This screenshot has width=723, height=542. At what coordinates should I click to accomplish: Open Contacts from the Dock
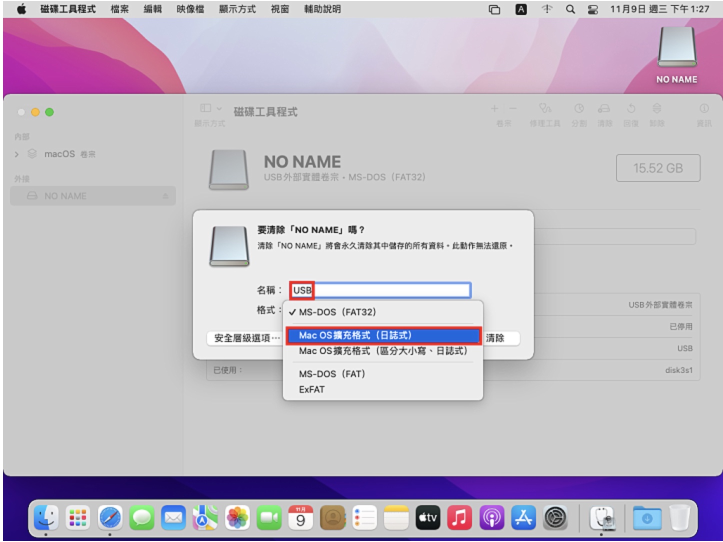click(333, 517)
